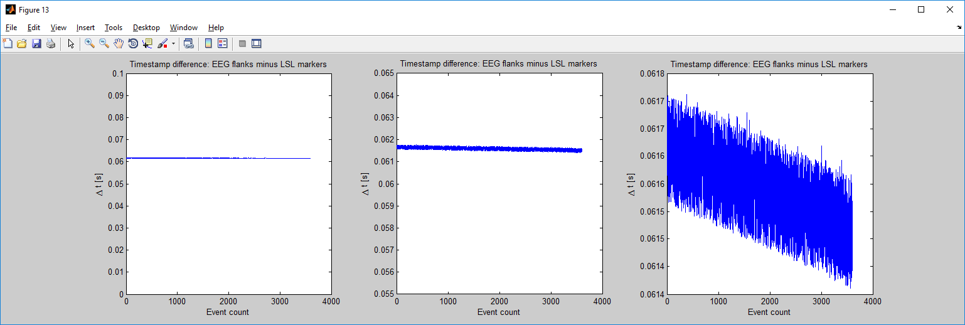Click the Link Plot icon

click(x=188, y=43)
